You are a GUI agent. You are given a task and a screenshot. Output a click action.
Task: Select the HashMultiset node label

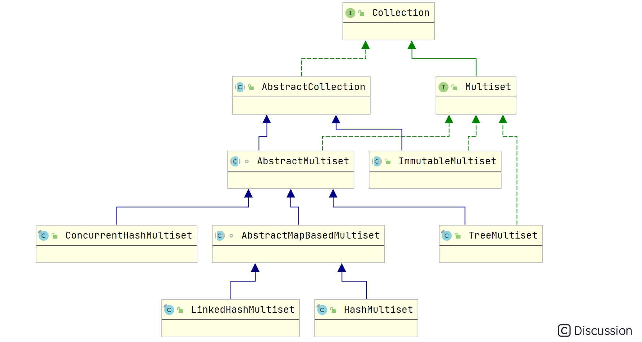tap(378, 310)
